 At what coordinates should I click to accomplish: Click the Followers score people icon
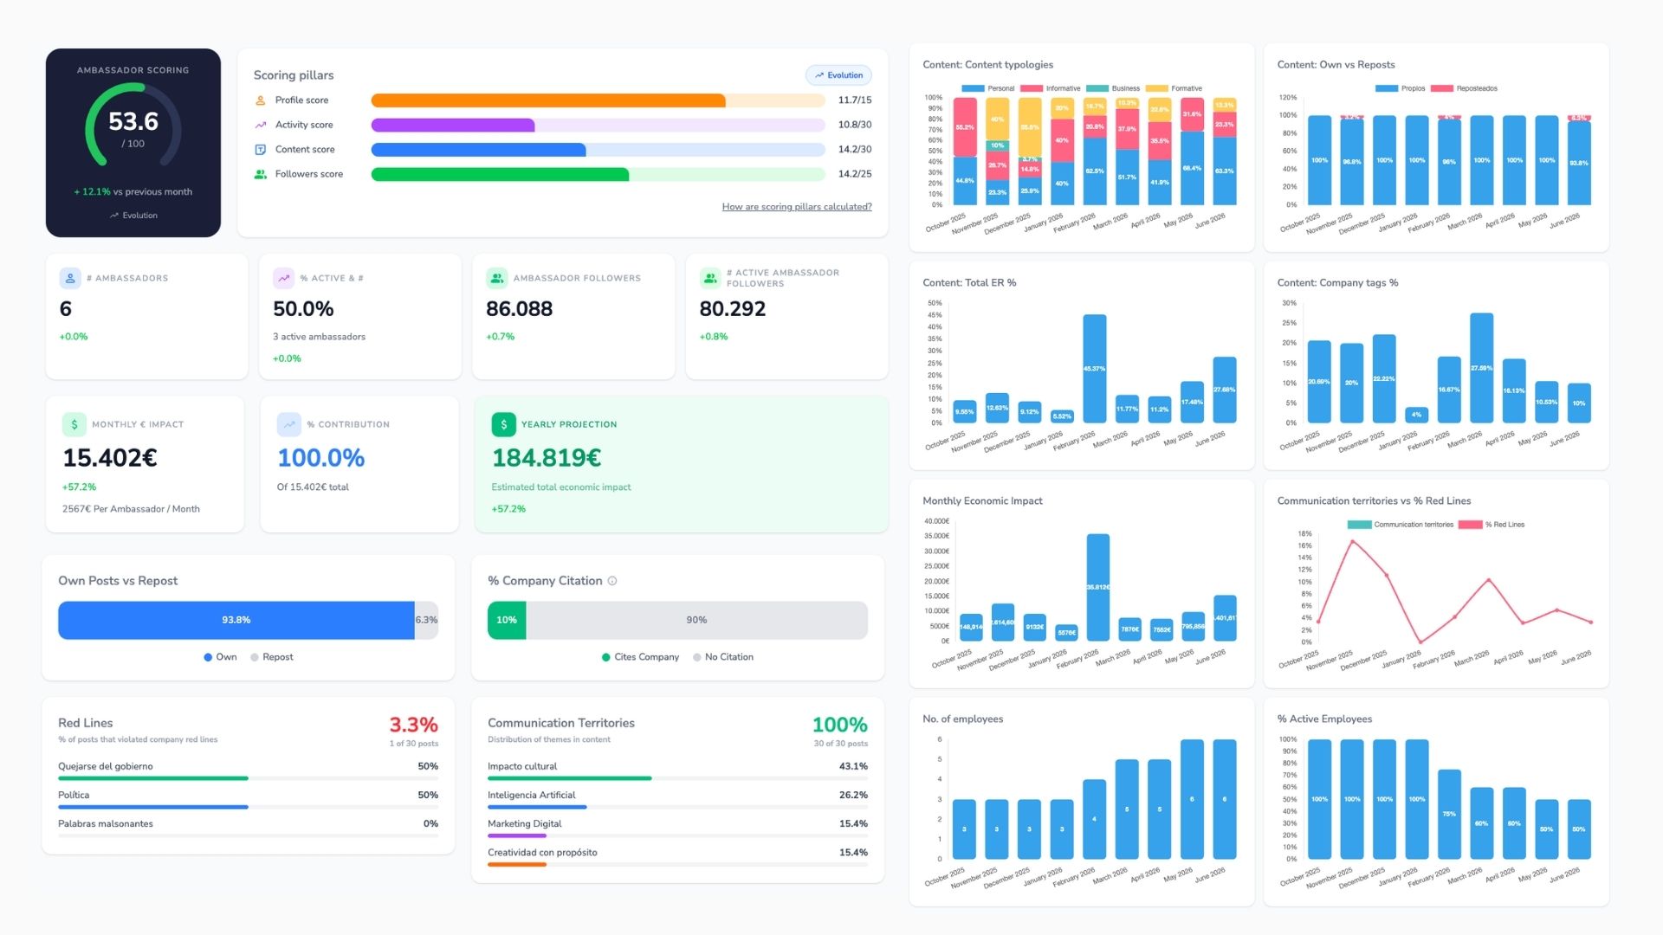[260, 174]
